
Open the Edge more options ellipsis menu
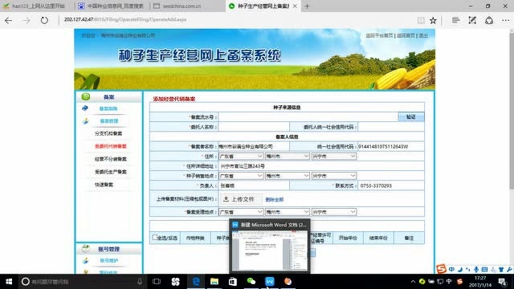coord(505,20)
